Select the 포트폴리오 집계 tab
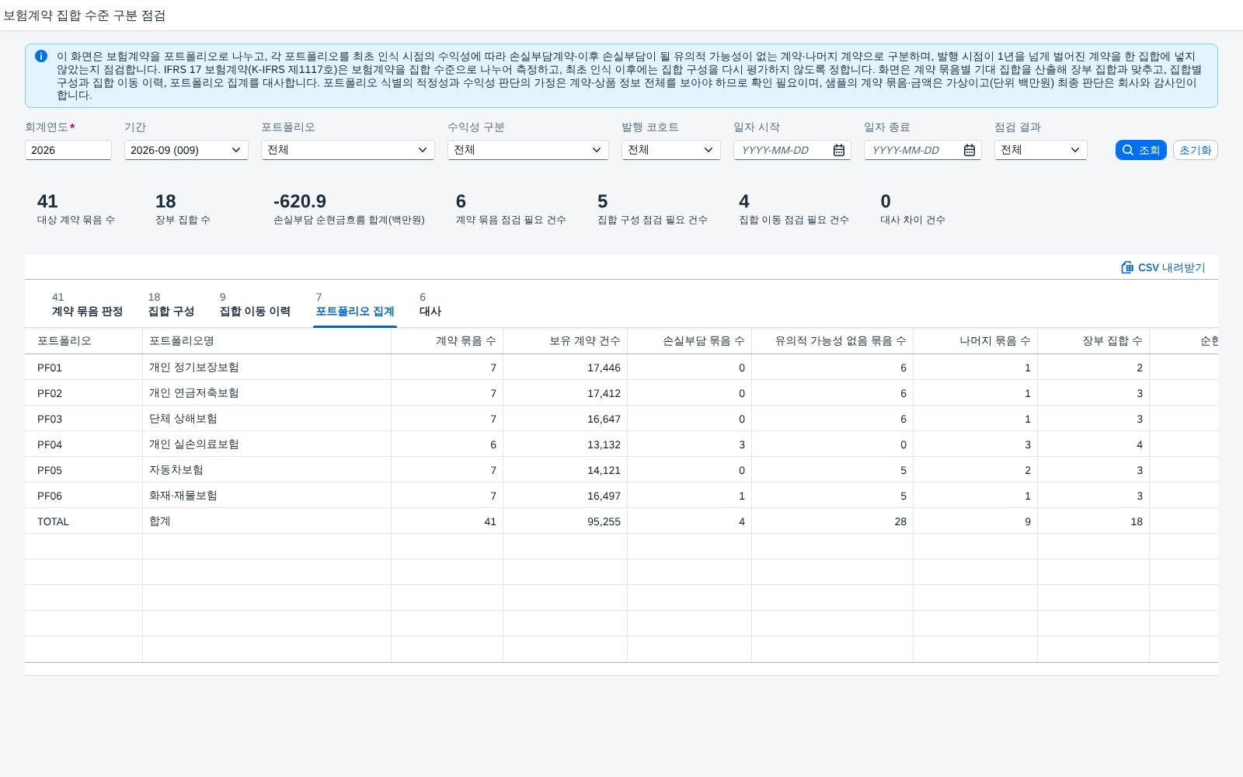This screenshot has width=1243, height=777. coord(355,305)
